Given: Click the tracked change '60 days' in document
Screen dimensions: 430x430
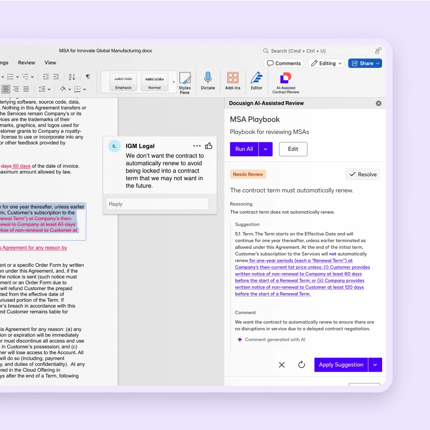Looking at the screenshot, I should click(x=22, y=166).
